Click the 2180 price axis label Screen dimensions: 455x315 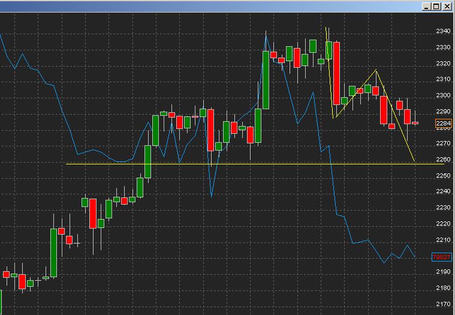[x=443, y=288]
